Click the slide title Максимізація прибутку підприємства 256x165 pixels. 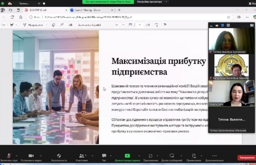(158, 67)
